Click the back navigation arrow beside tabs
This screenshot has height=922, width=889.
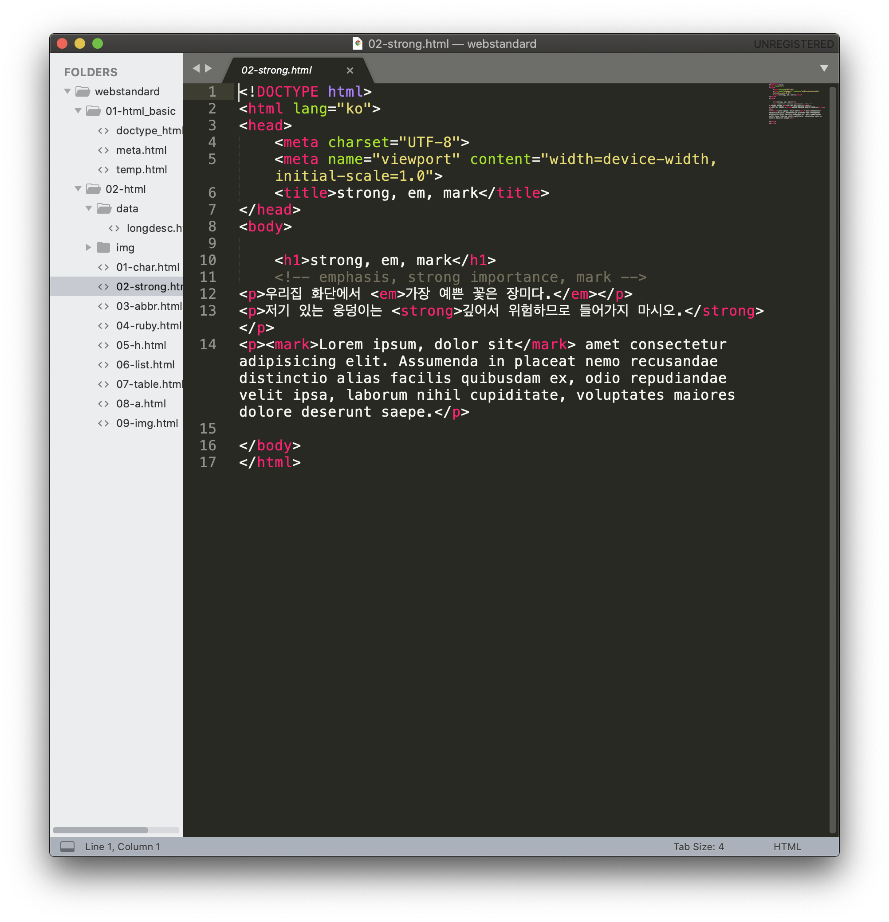click(197, 68)
